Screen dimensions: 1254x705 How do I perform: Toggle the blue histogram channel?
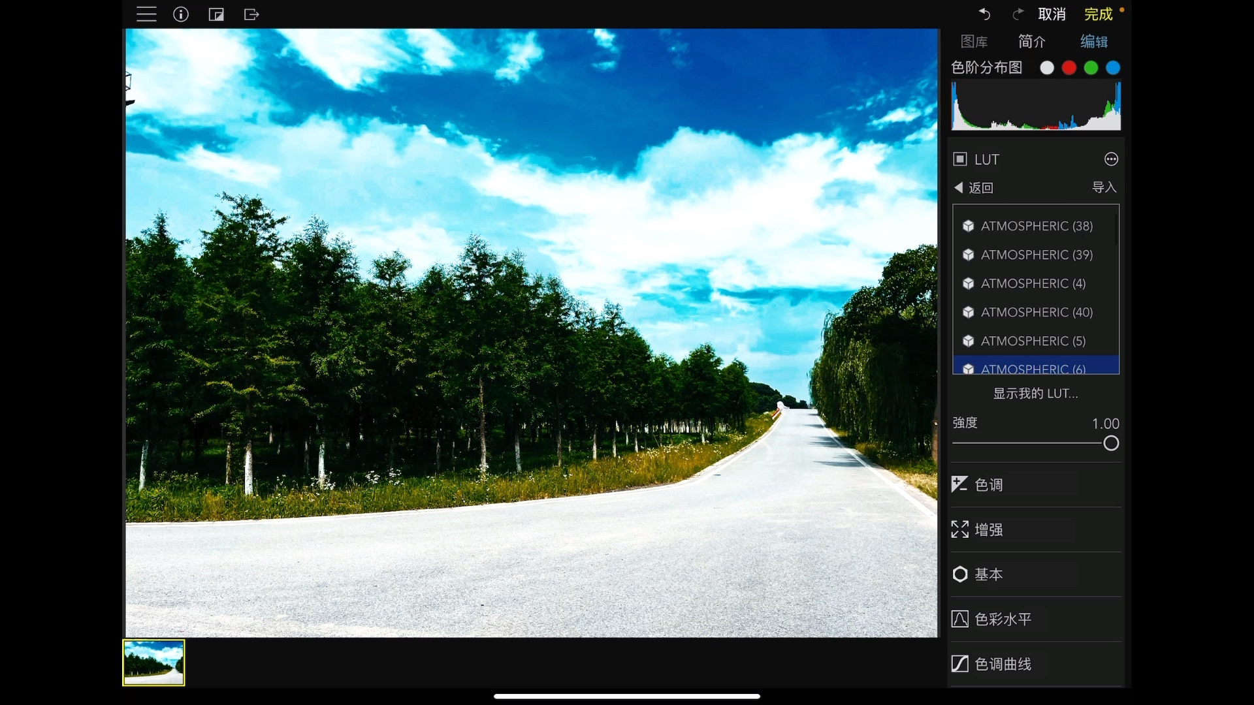click(1114, 68)
